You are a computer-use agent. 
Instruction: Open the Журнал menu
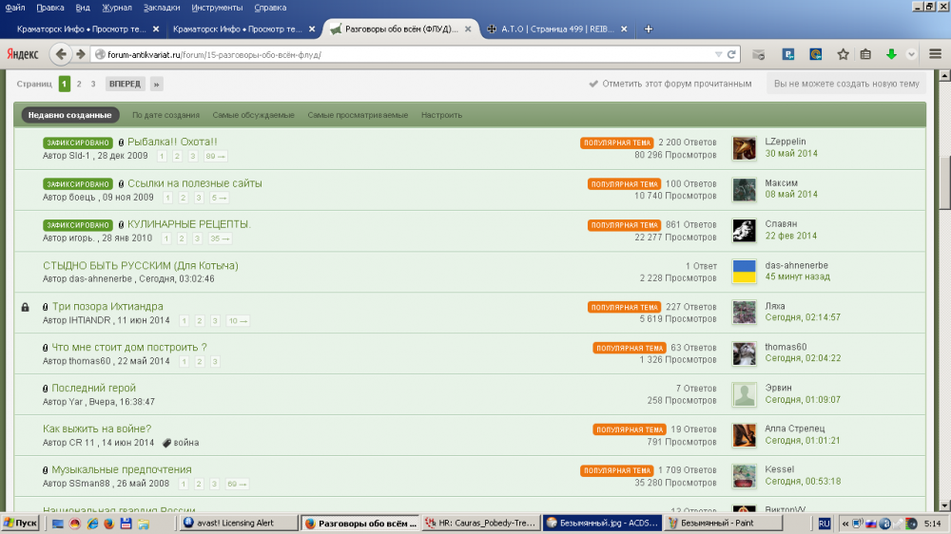click(116, 8)
